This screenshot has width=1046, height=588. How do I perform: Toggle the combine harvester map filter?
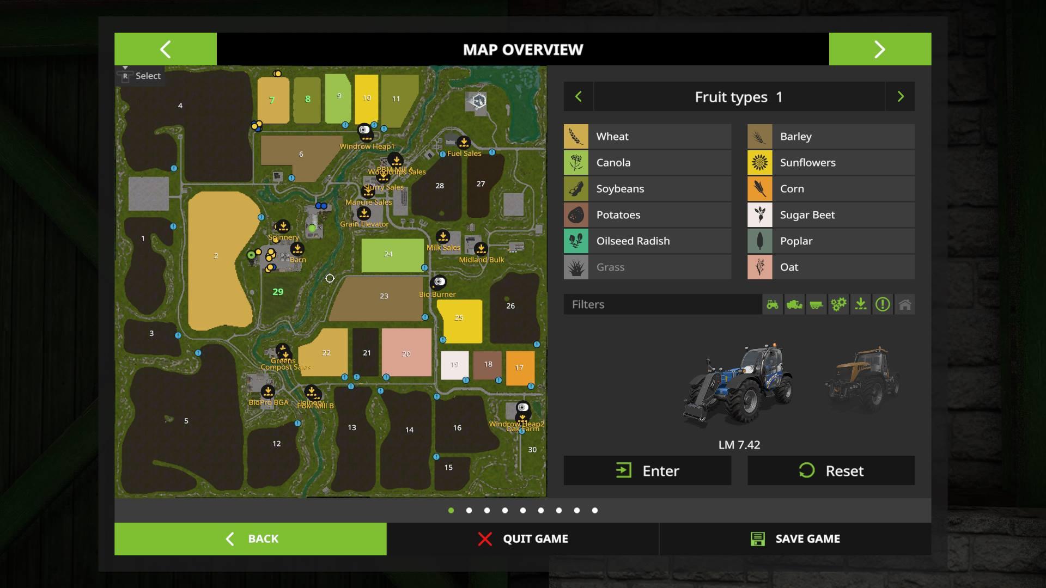(794, 304)
